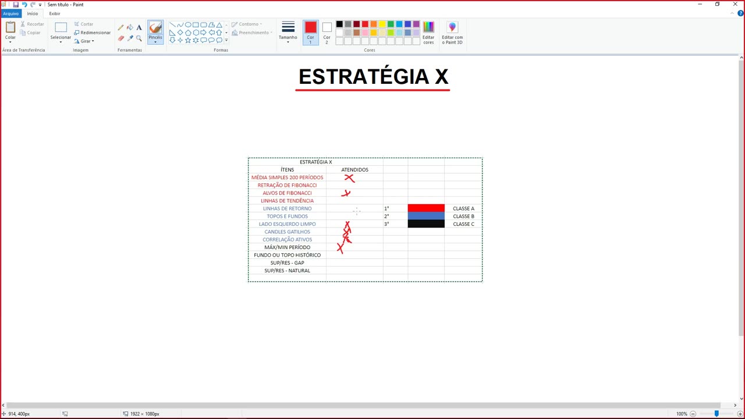Select the Curve shape

pos(180,25)
